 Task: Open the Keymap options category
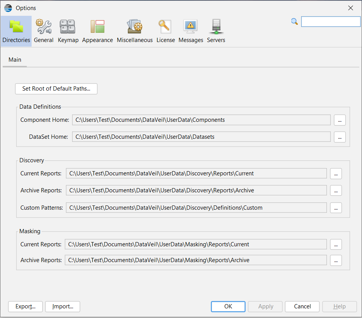[68, 31]
